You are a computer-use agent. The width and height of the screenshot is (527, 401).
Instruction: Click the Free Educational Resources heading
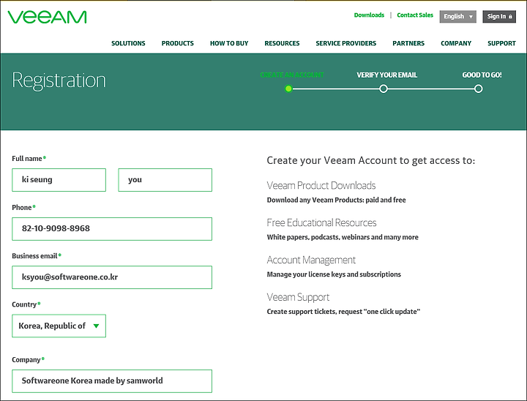pyautogui.click(x=321, y=222)
